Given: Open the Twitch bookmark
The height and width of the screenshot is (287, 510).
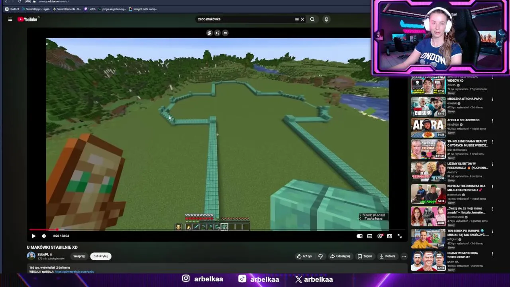Looking at the screenshot, I should coord(90,9).
